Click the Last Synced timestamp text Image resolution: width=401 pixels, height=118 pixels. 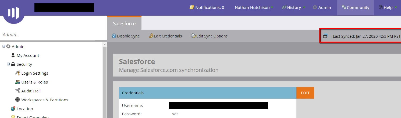pos(367,36)
